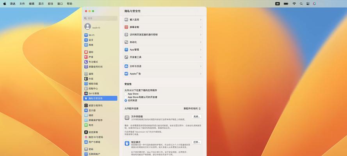Click the 屏幕保护程序 icon
The height and width of the screenshot is (156, 347).
tap(86, 120)
